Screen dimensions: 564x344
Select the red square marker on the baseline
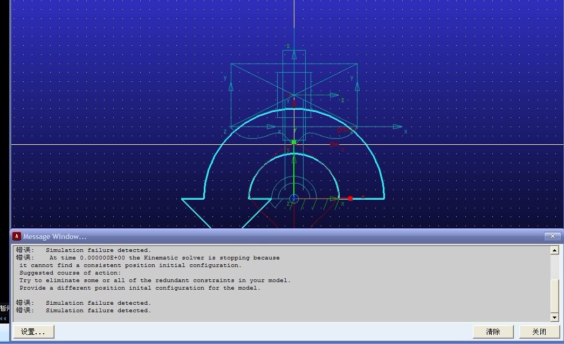(x=350, y=199)
